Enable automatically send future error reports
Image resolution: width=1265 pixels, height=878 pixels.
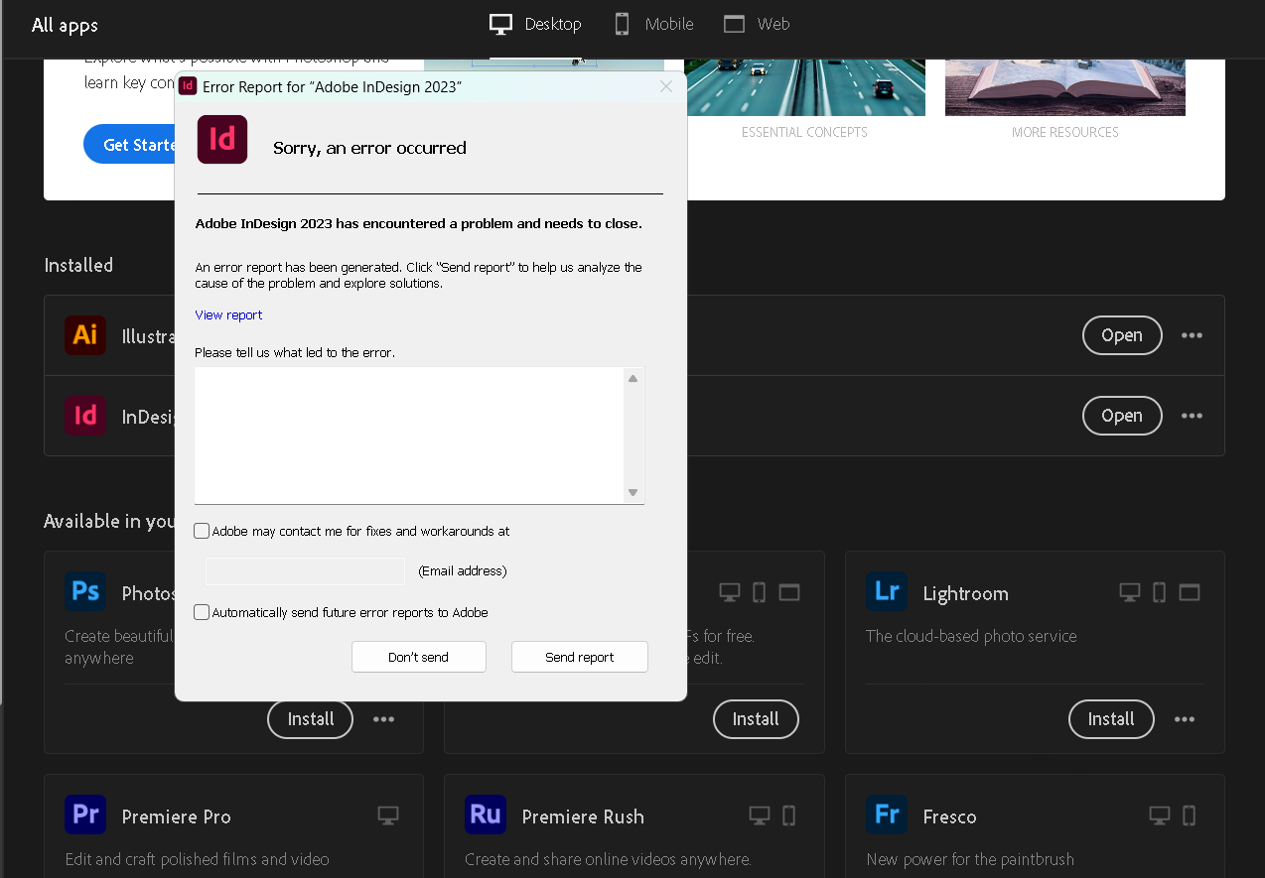pos(202,612)
